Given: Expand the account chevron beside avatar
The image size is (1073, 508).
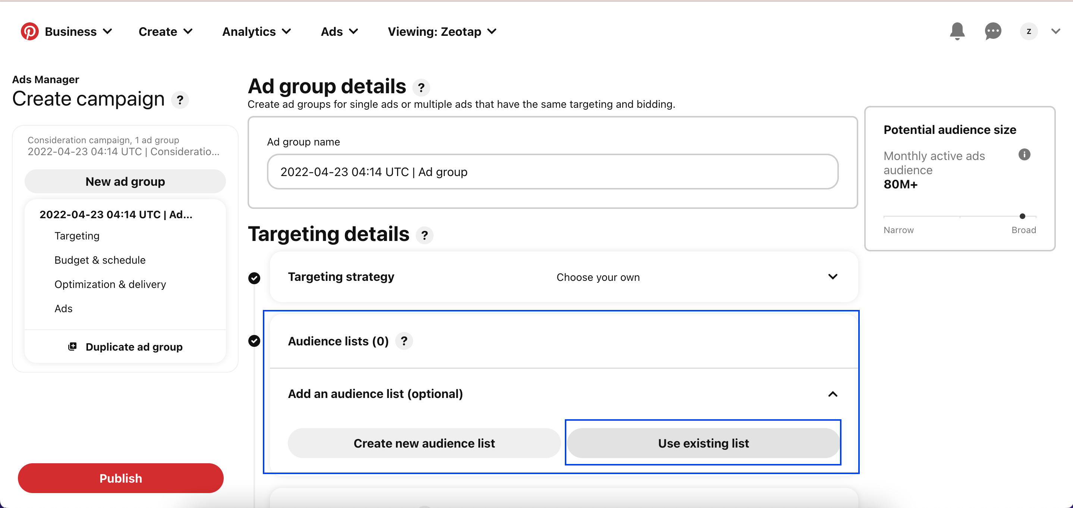Looking at the screenshot, I should (x=1055, y=31).
